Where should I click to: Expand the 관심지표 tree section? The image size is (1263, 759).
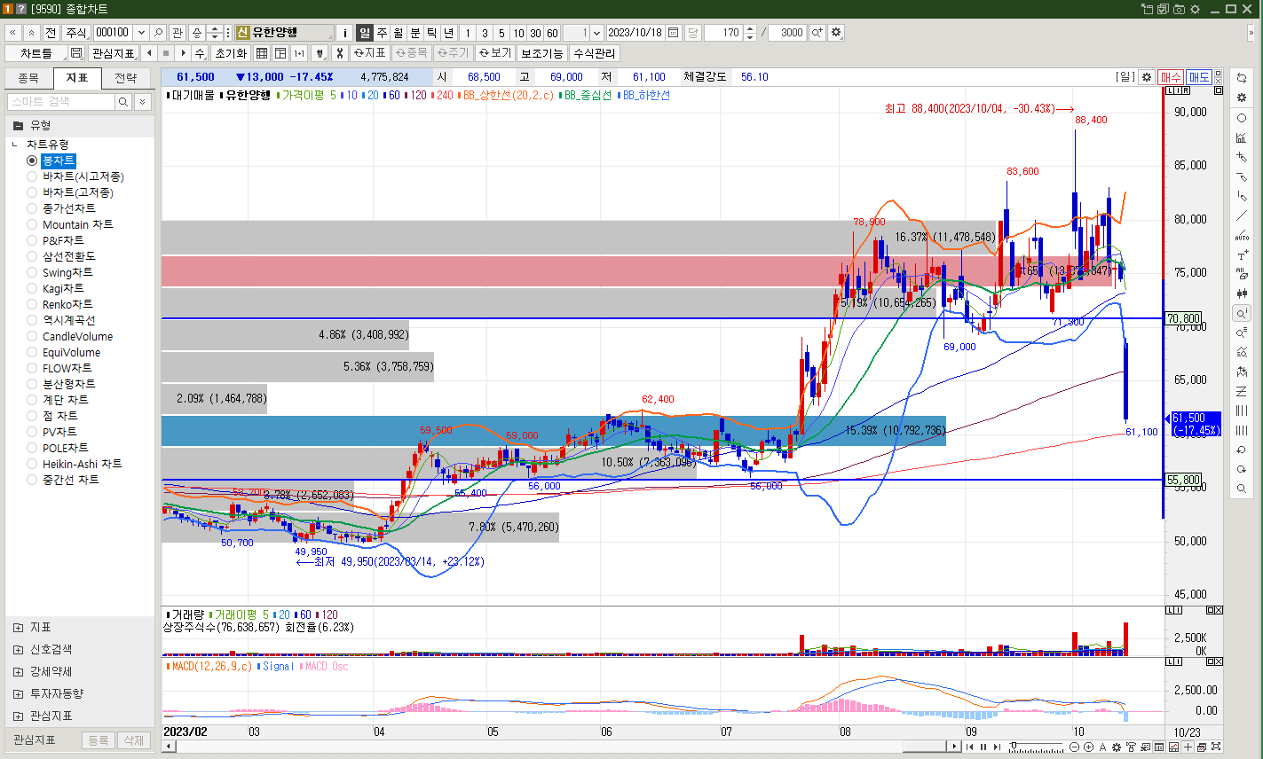click(x=19, y=716)
